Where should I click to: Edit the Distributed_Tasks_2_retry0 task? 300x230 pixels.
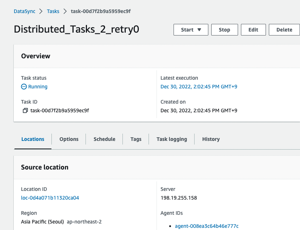(x=253, y=30)
